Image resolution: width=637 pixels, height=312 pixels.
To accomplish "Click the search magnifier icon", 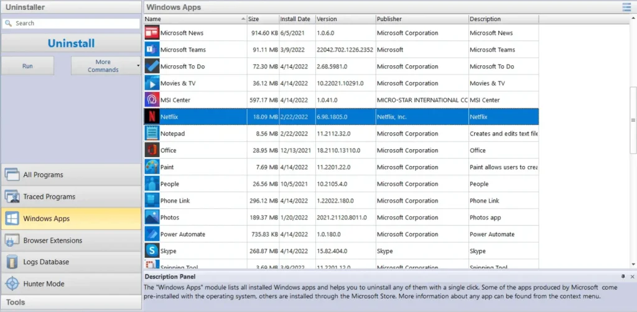I will (8, 23).
